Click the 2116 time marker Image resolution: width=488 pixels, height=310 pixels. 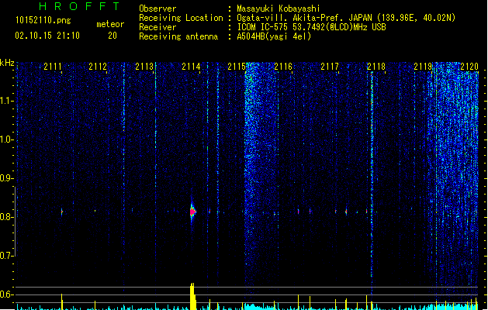point(283,66)
